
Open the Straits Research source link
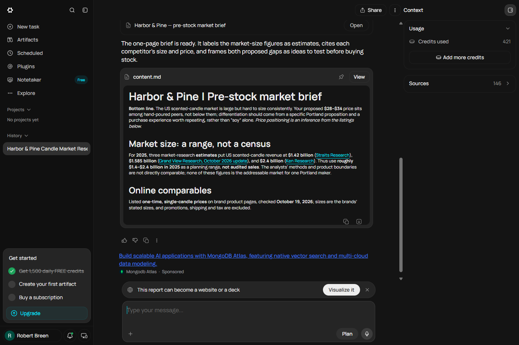click(x=333, y=155)
